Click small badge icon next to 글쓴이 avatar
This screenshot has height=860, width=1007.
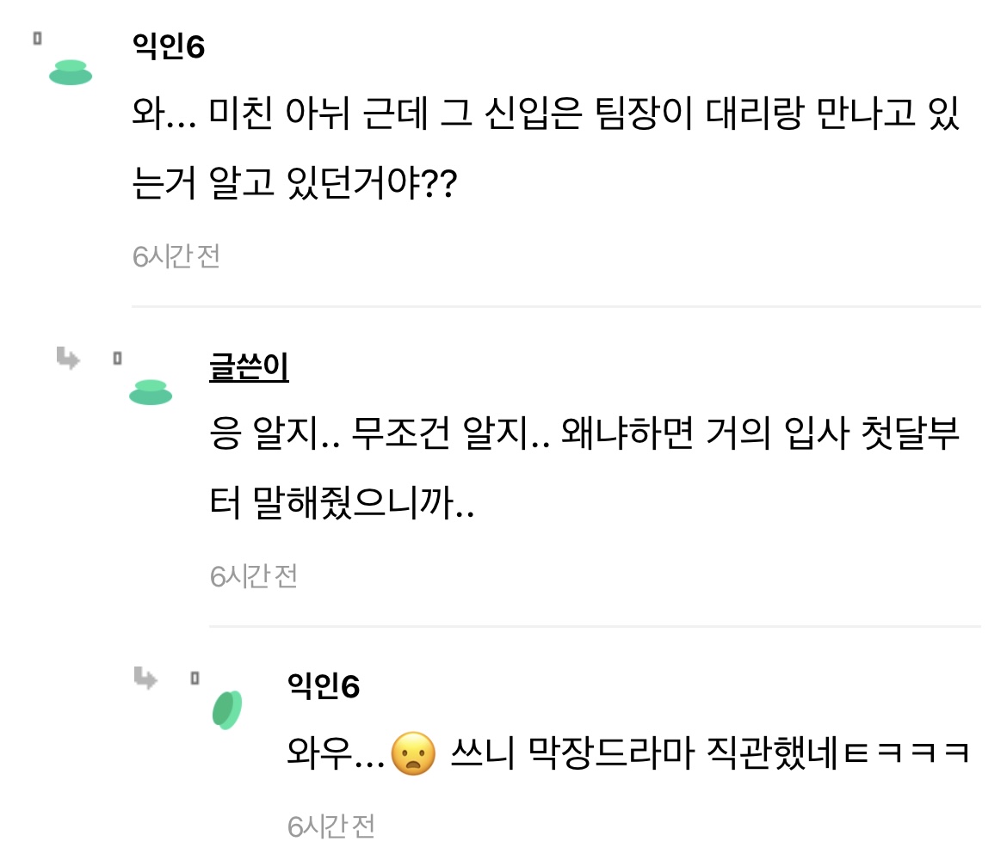click(x=118, y=358)
